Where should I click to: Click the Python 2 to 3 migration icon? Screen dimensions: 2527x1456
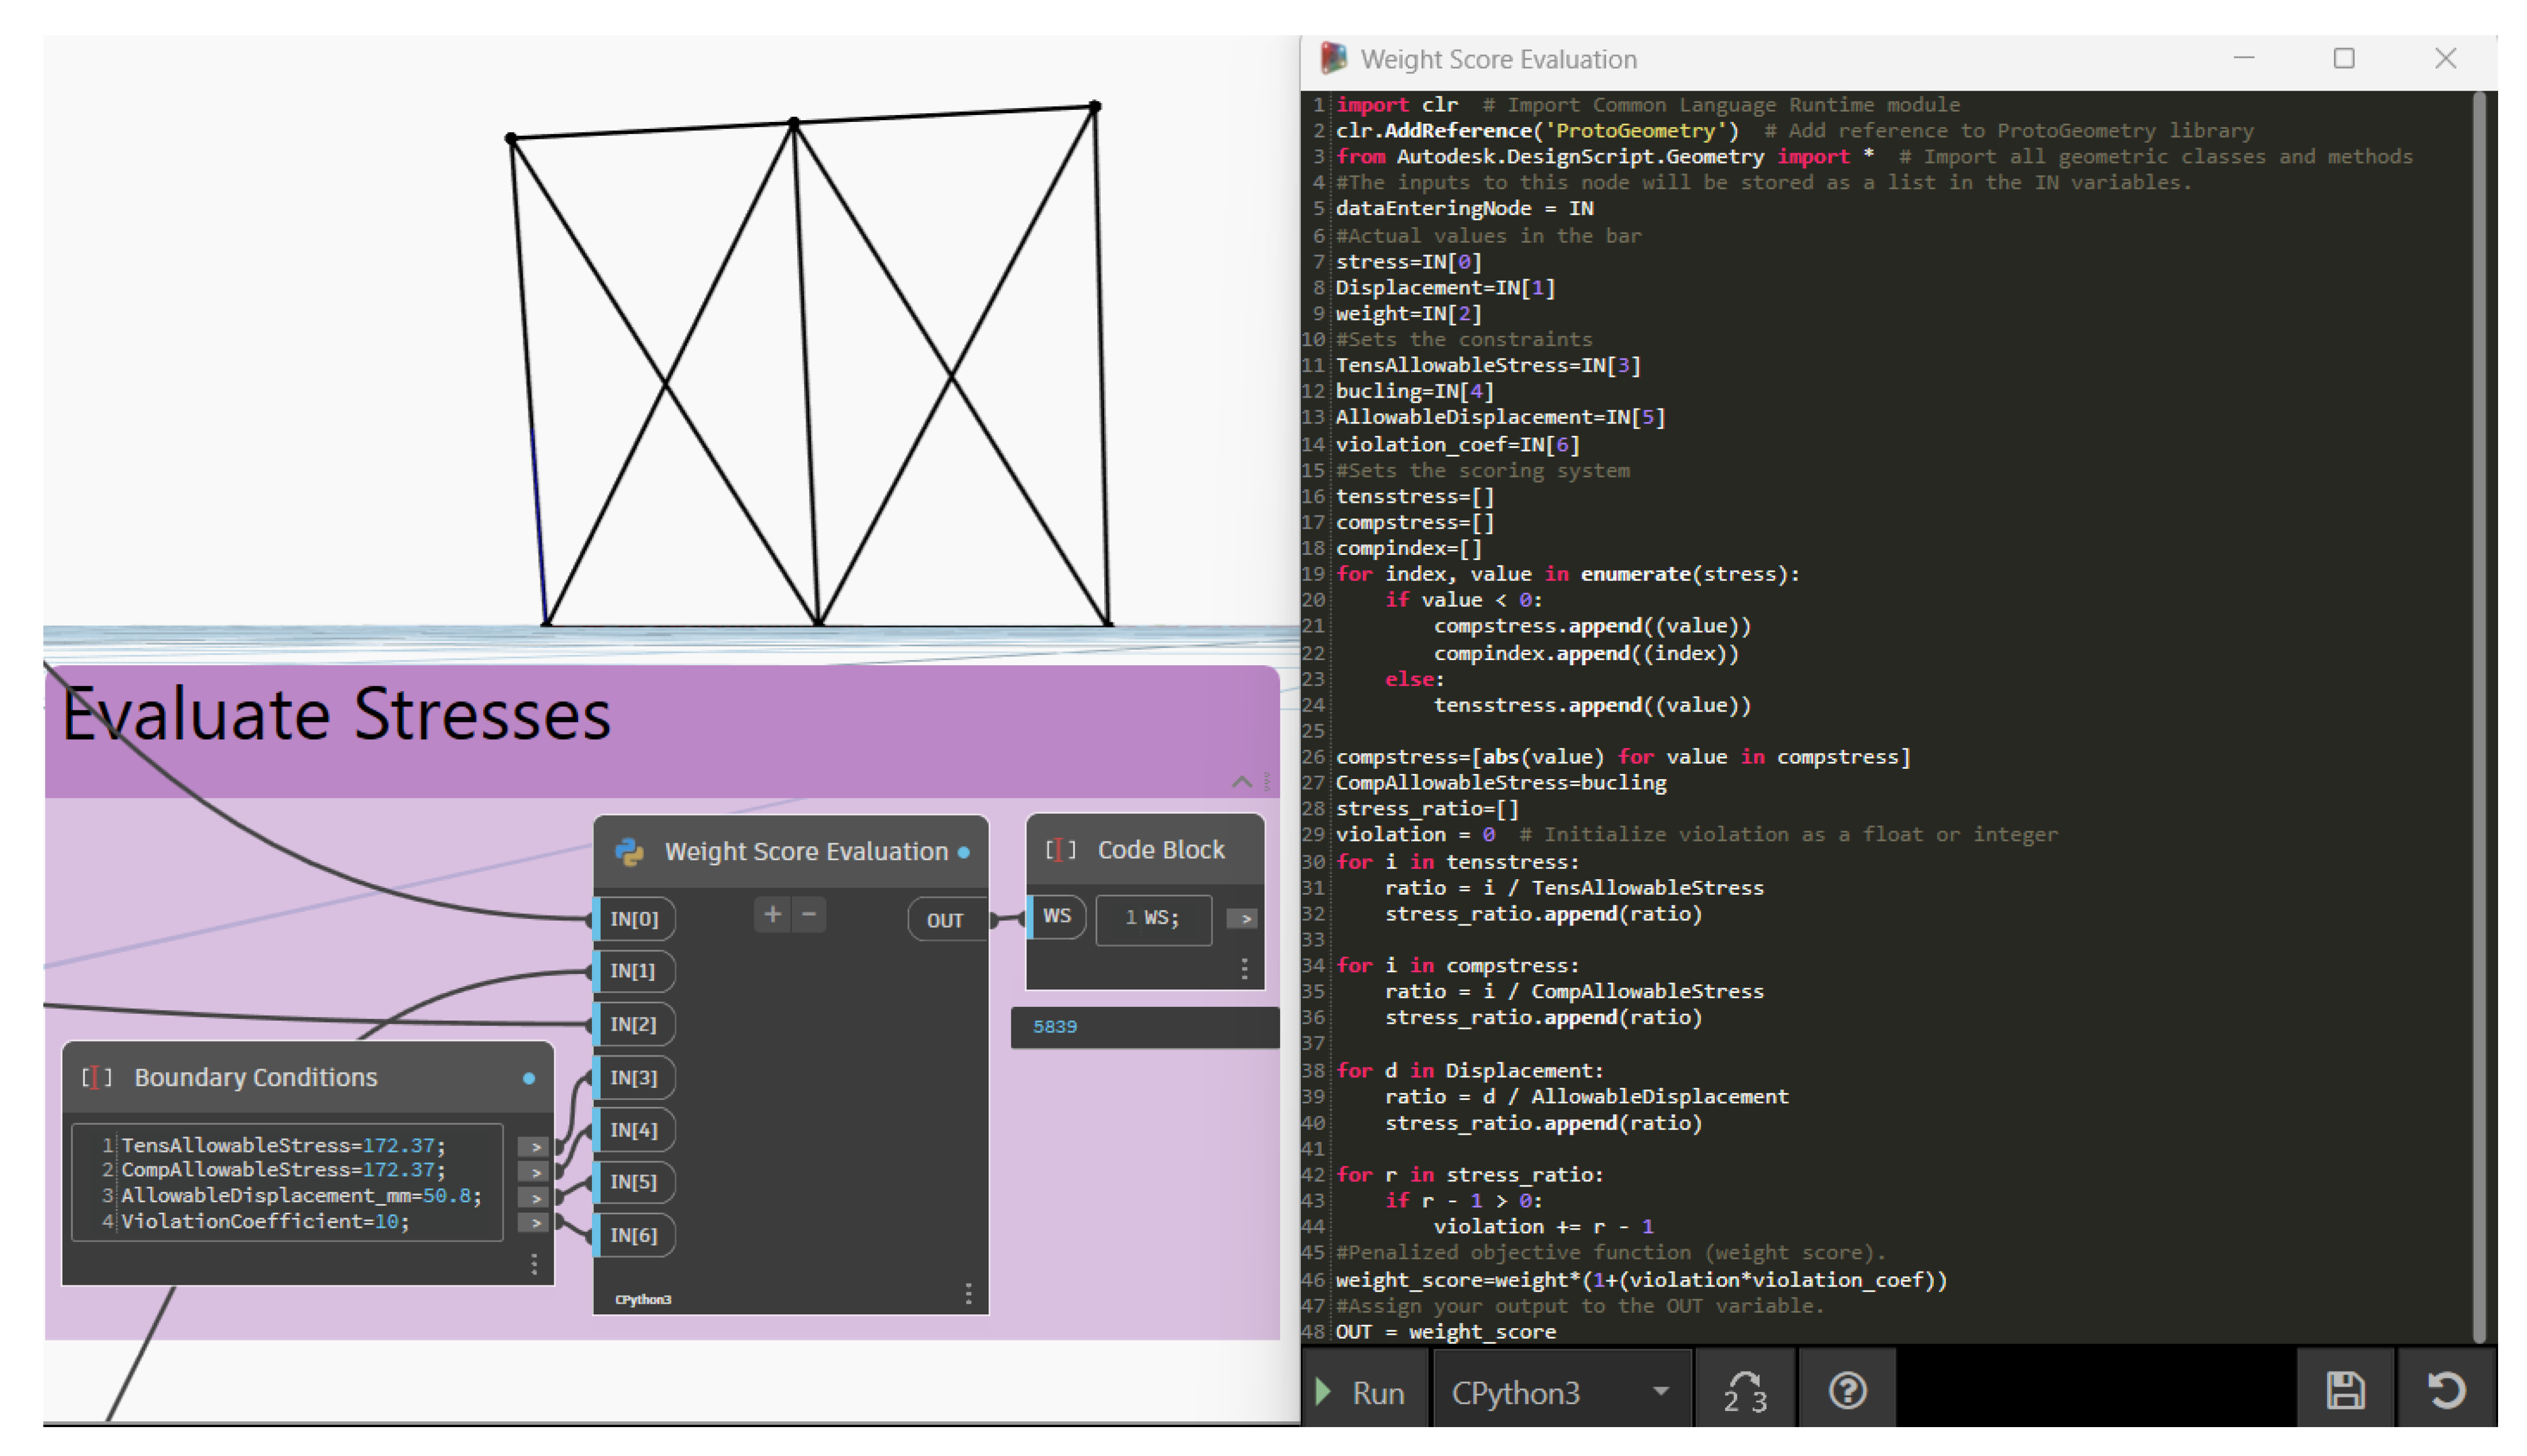point(1744,1392)
